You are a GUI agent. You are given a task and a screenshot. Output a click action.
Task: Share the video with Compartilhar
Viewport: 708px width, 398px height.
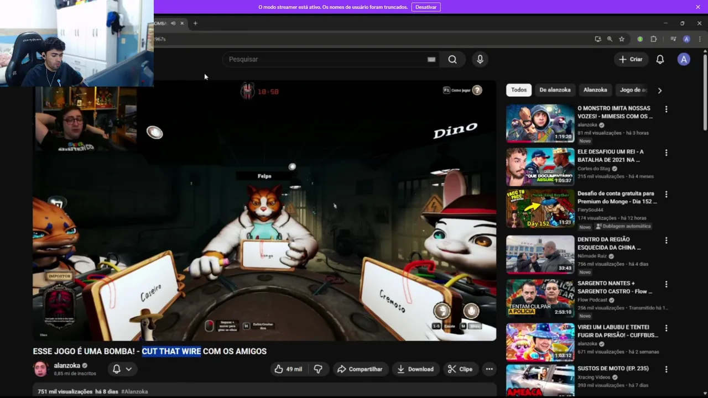click(360, 369)
